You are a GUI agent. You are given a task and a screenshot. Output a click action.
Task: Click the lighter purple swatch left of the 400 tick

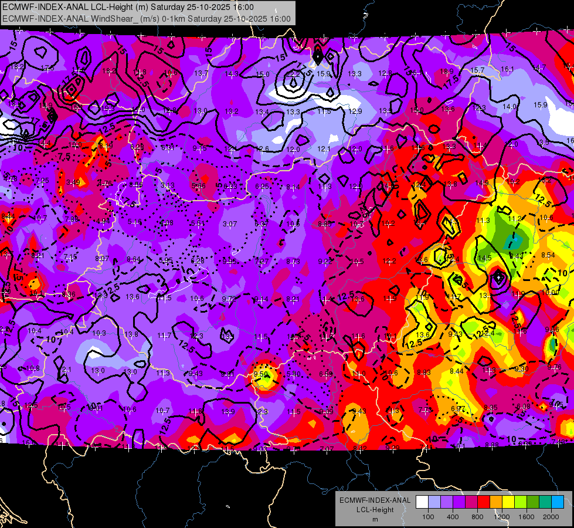[447, 502]
